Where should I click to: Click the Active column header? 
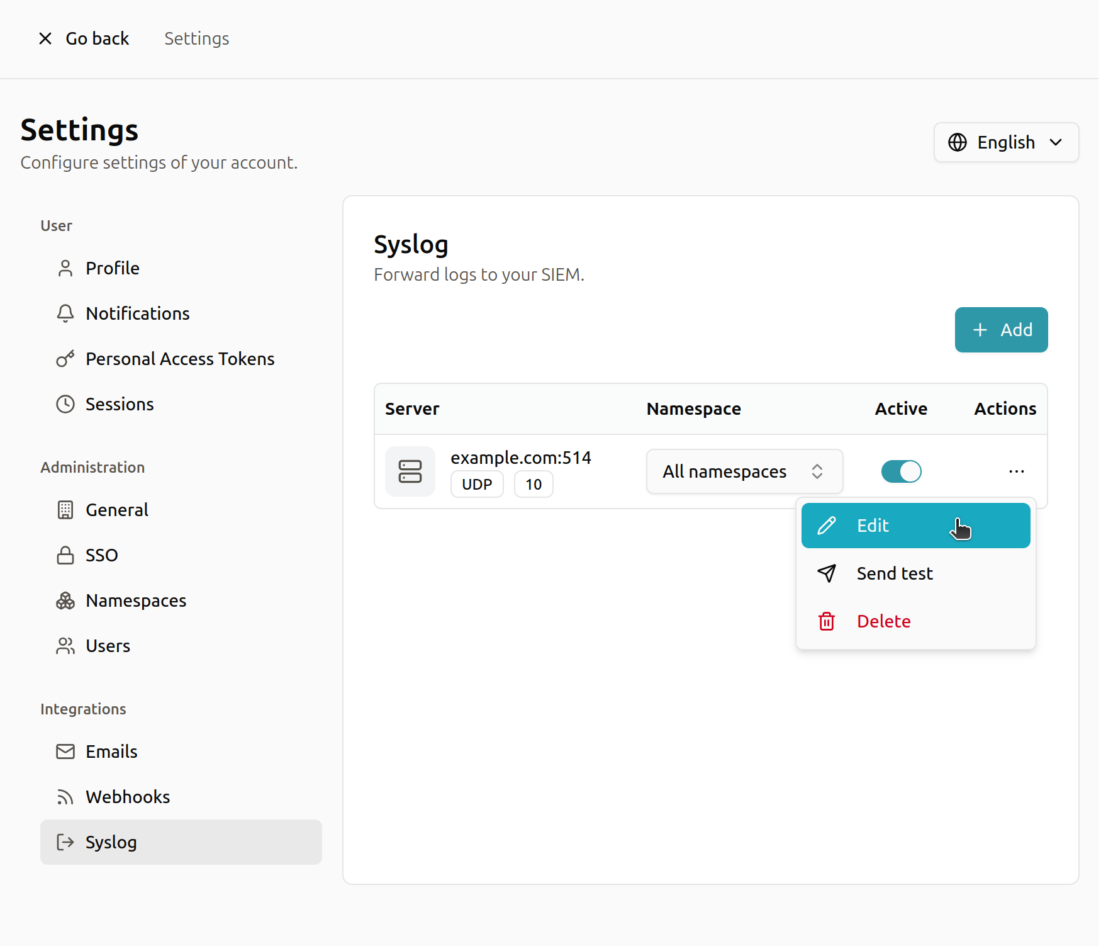click(901, 409)
